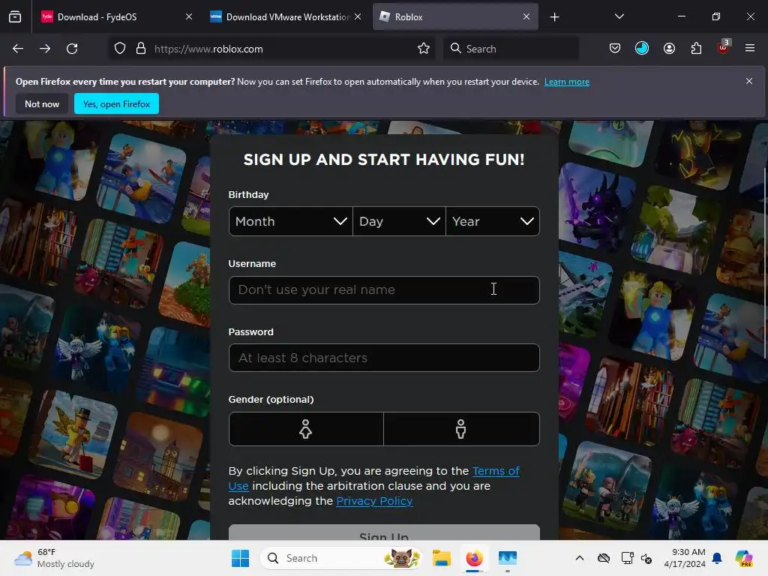Open the Pocket save icon

click(615, 48)
